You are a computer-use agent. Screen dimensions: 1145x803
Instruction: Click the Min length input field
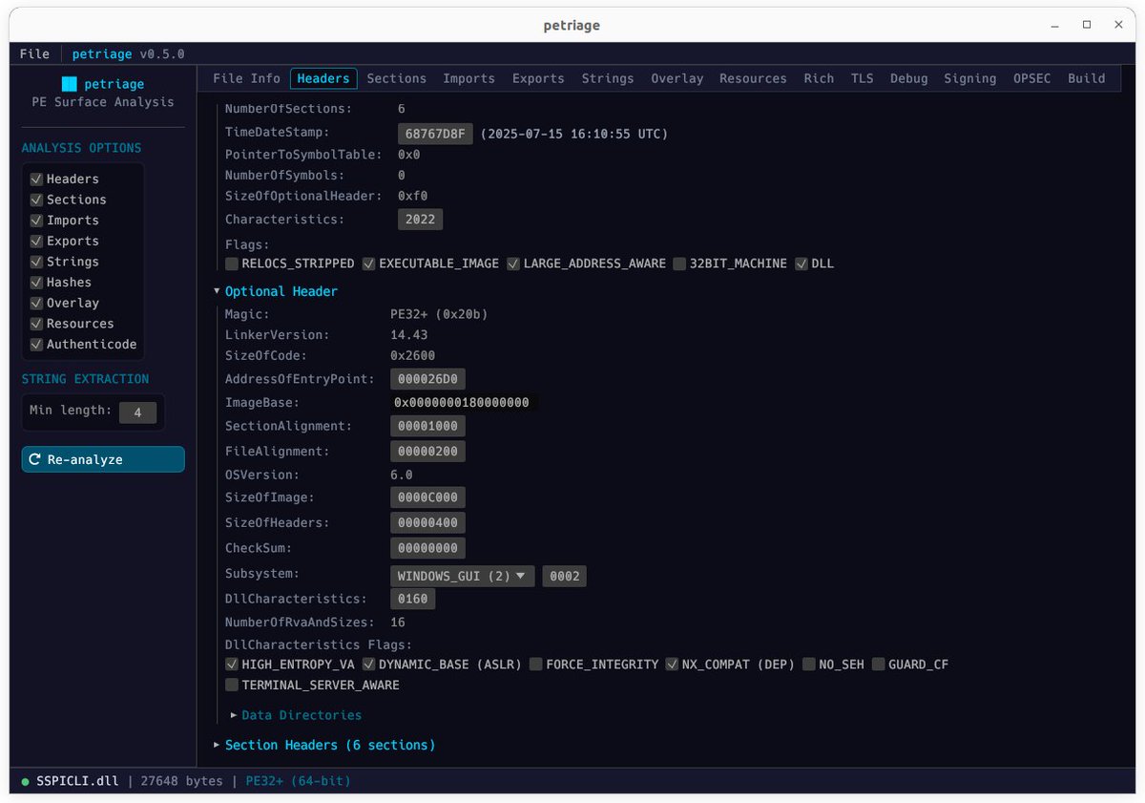[137, 412]
